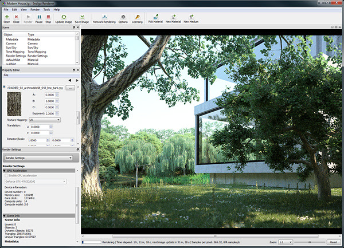This screenshot has height=248, width=344.
Task: Create a New Material
Action: [x=173, y=19]
